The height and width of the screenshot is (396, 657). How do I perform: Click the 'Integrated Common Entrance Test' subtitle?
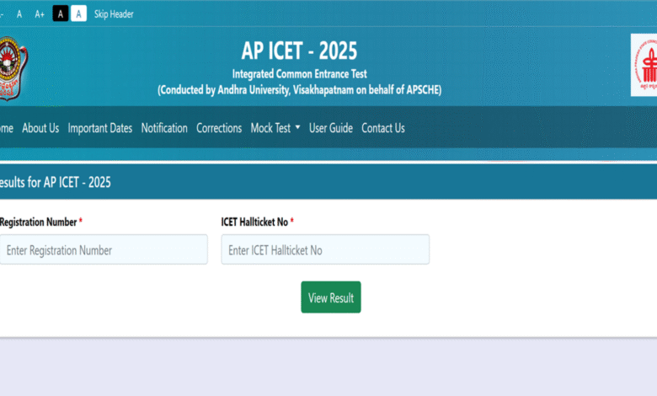[300, 74]
